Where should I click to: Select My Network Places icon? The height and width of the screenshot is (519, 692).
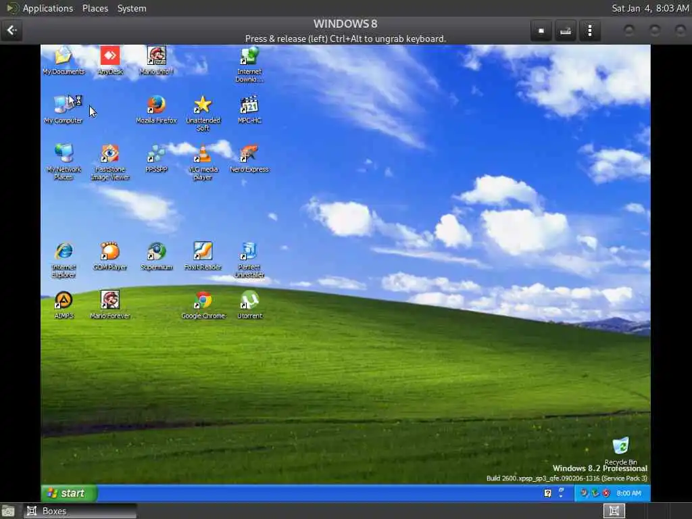64,162
